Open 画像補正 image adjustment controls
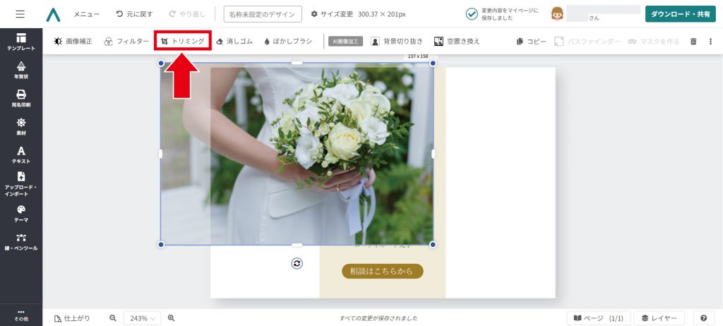The width and height of the screenshot is (723, 326). [73, 42]
